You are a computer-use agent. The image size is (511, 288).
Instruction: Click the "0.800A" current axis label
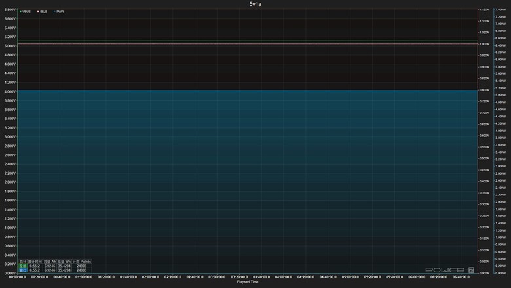(x=484, y=90)
